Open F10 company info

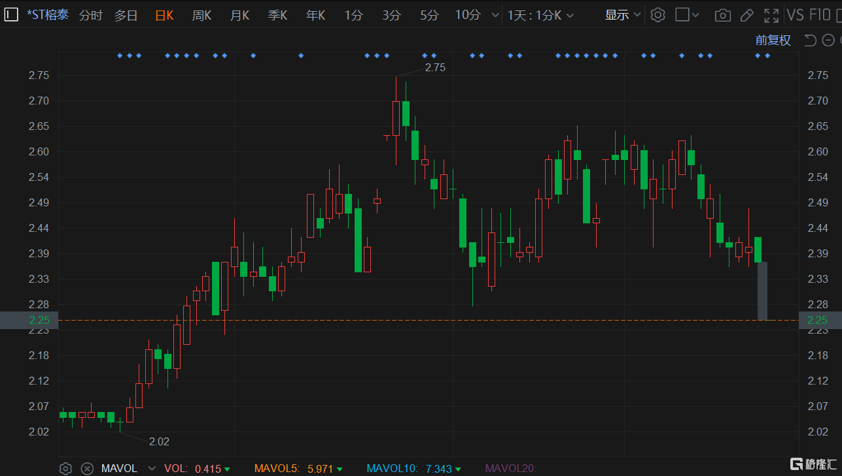point(820,15)
